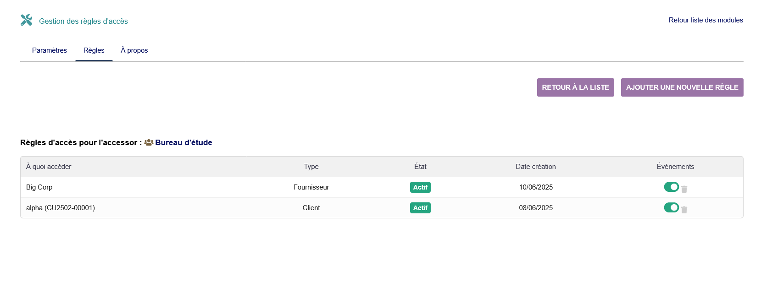The width and height of the screenshot is (761, 293).
Task: Click the Actif badge for Big Corp
Action: click(420, 187)
